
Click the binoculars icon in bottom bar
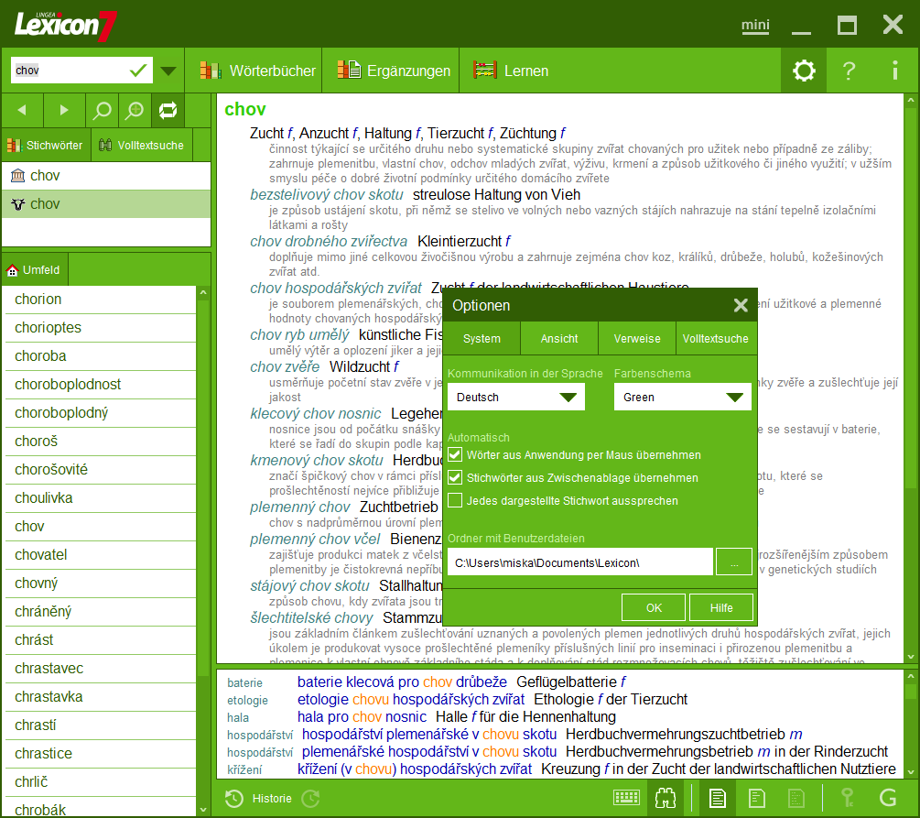666,798
